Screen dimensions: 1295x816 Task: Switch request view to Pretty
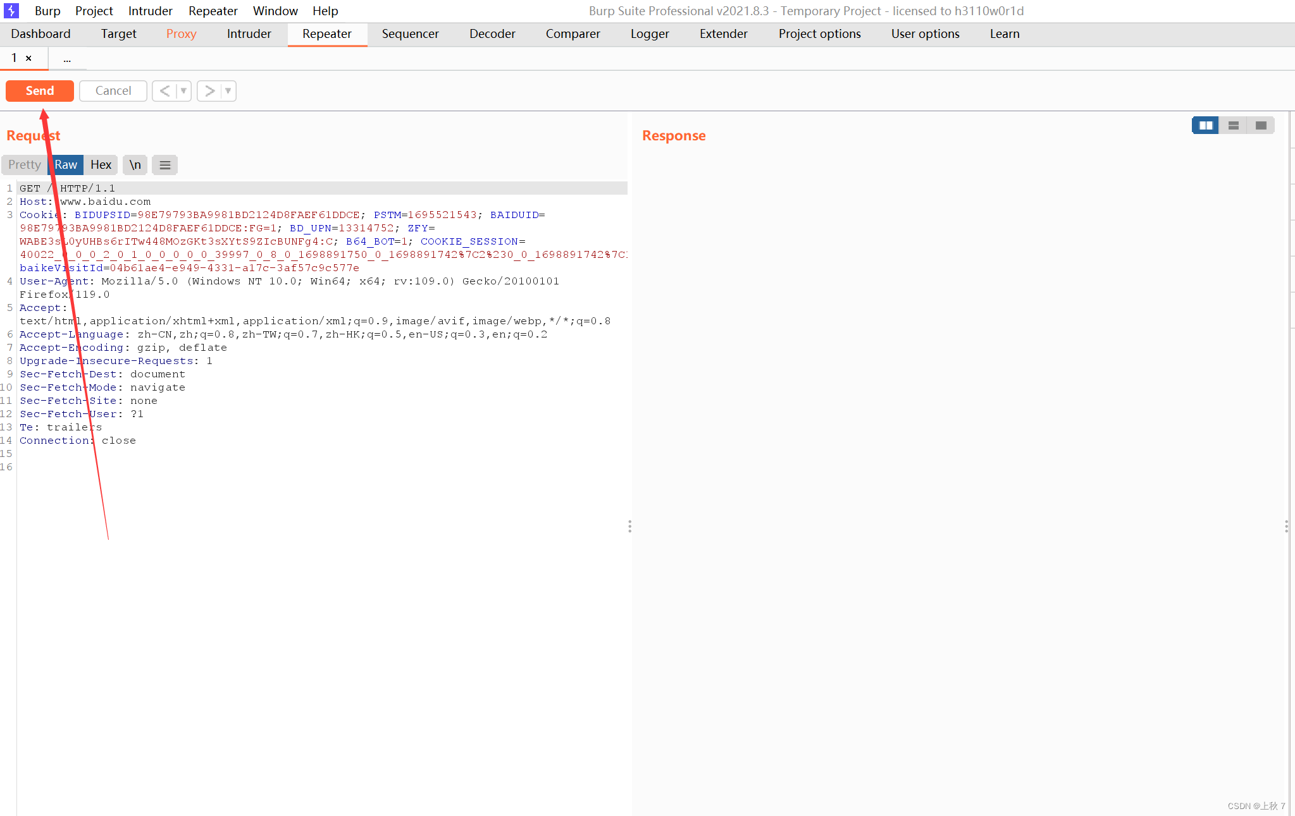click(x=25, y=165)
